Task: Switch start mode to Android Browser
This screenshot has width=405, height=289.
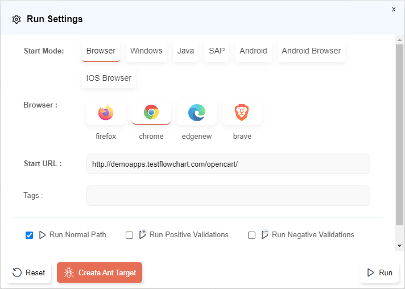Action: (311, 51)
